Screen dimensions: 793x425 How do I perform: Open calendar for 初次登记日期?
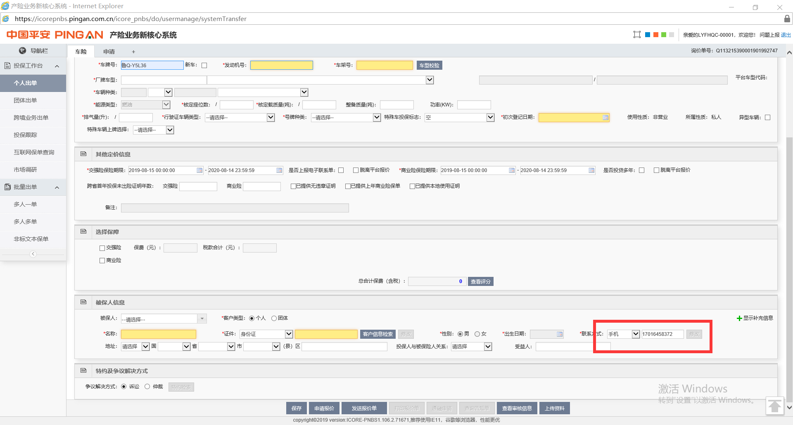(x=605, y=118)
